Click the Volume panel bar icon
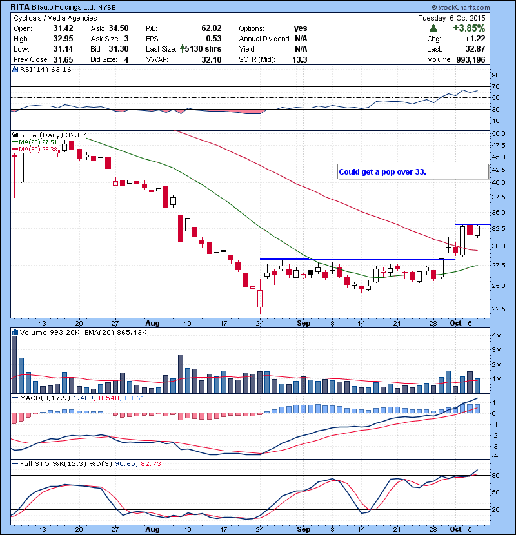This screenshot has height=535, width=516. coord(15,332)
